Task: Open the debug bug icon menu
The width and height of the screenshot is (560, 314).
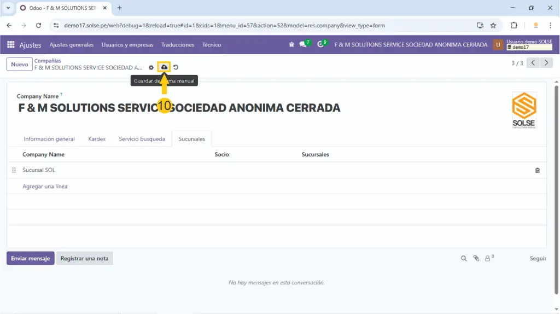Action: pos(291,45)
